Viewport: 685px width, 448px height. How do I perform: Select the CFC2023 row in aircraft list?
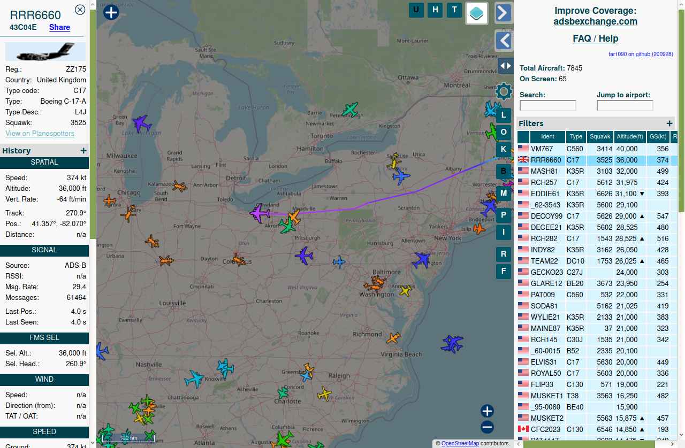tap(597, 429)
